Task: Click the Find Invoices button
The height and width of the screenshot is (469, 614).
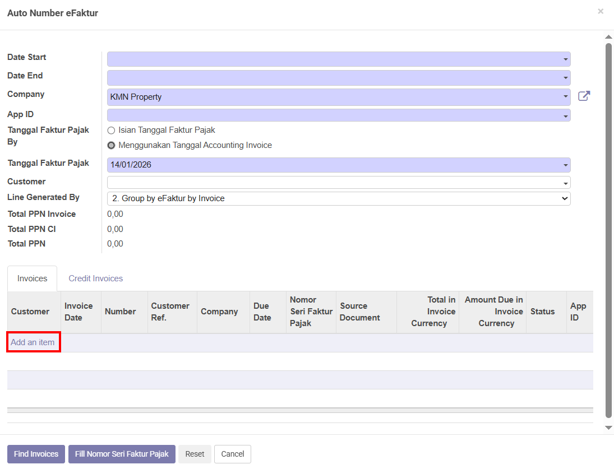Action: tap(36, 454)
